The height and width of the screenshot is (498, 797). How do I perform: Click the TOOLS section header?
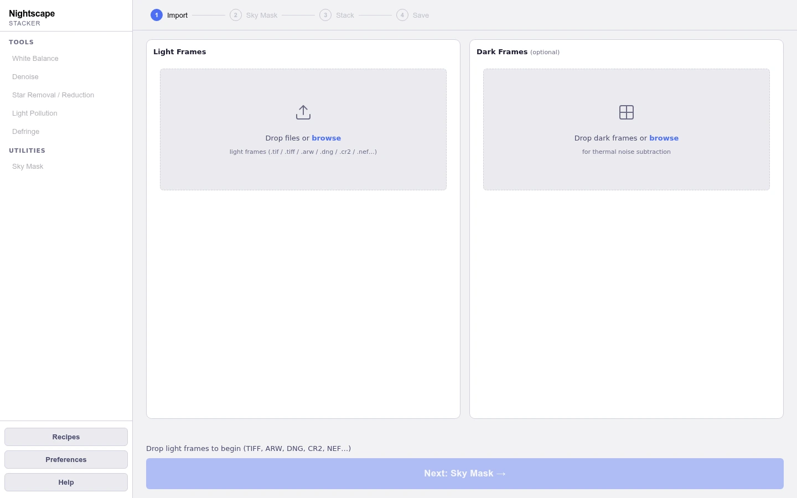[x=22, y=42]
